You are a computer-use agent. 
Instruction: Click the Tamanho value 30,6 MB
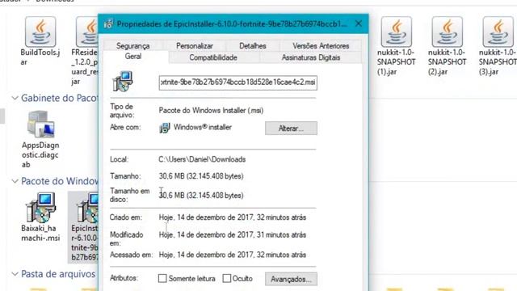click(x=201, y=176)
